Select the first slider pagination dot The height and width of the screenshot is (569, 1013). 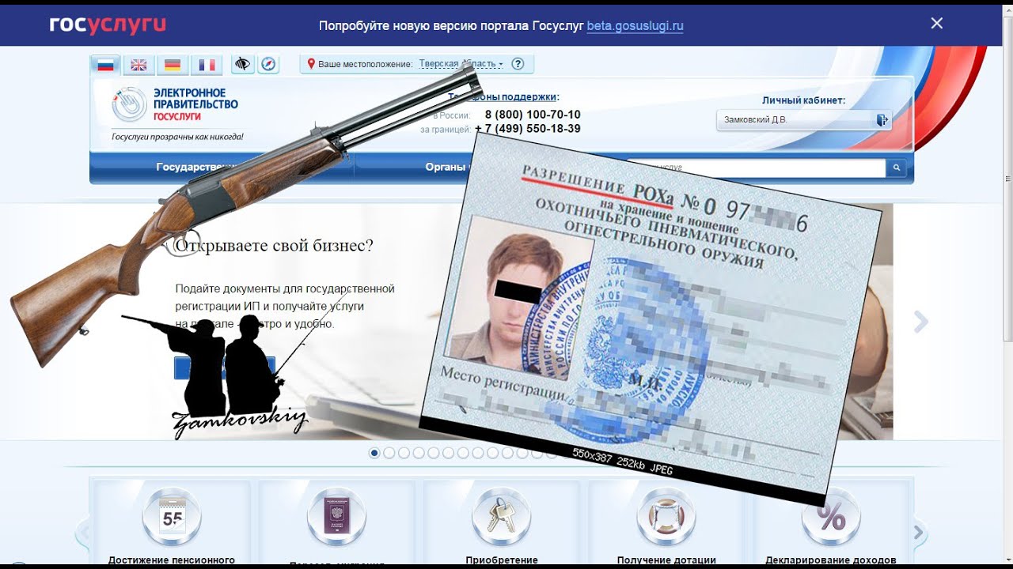coord(375,453)
